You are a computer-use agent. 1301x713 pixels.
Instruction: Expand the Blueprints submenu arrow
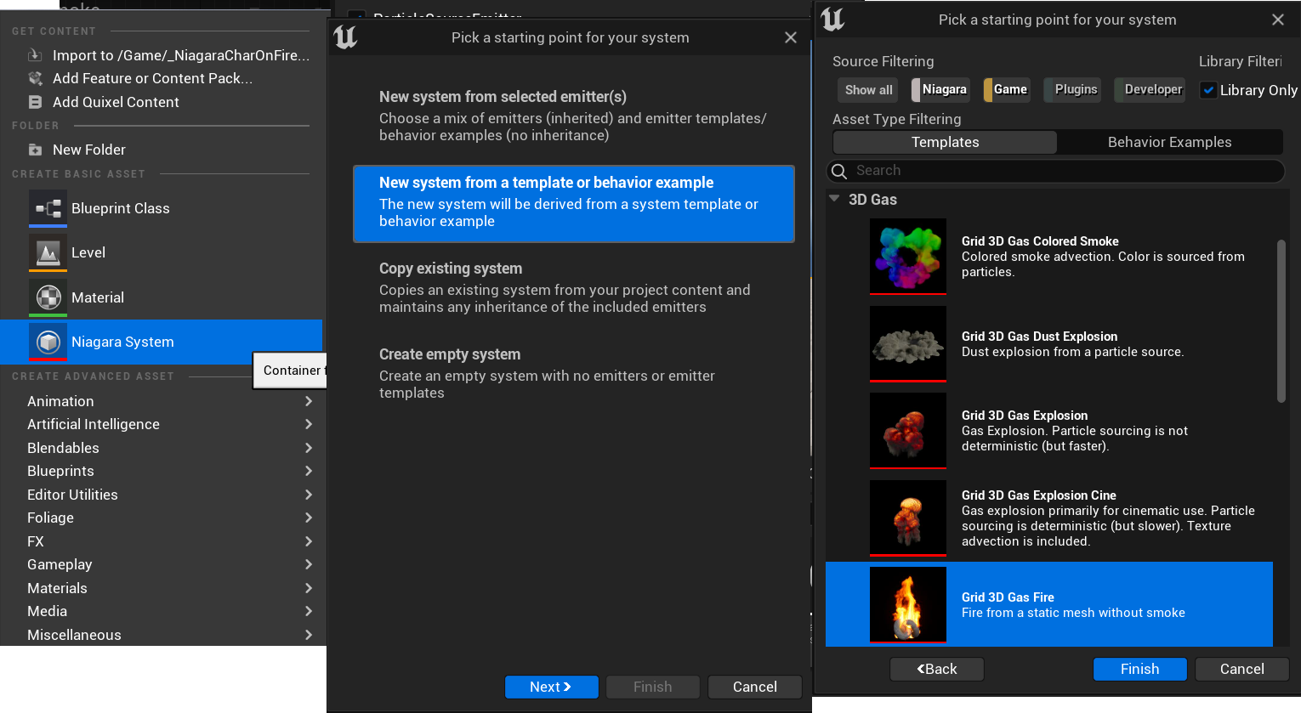tap(309, 471)
